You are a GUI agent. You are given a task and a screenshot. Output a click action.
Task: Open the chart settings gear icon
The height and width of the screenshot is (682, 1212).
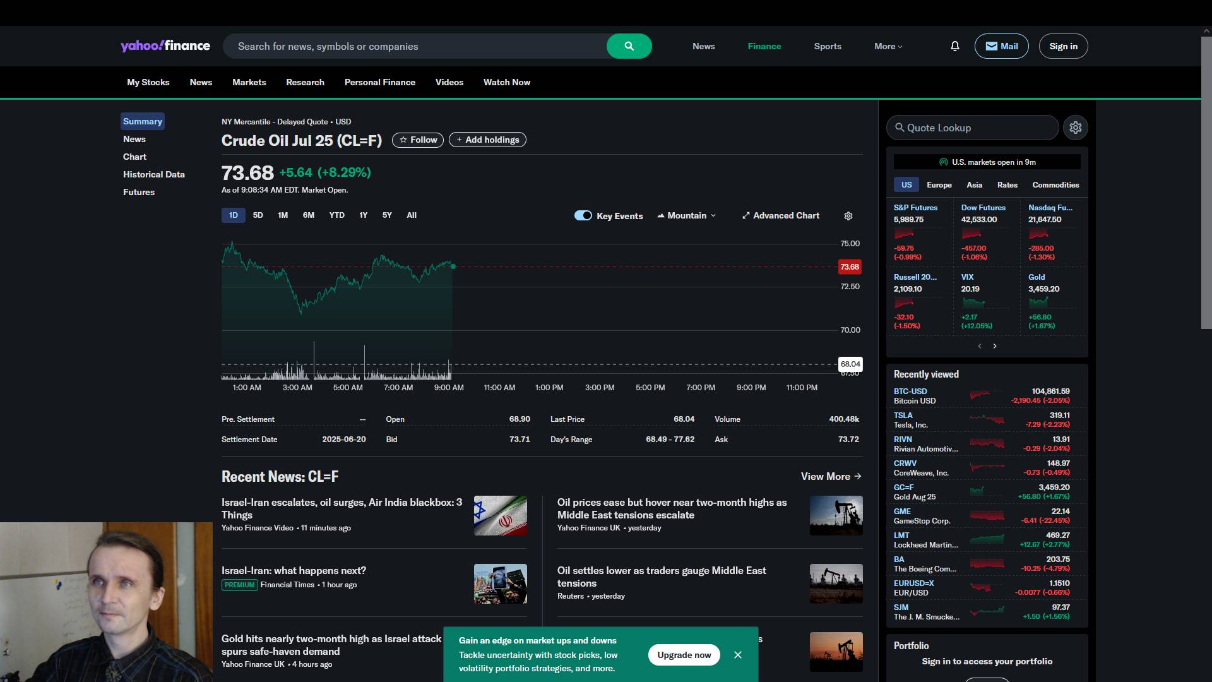tap(848, 216)
